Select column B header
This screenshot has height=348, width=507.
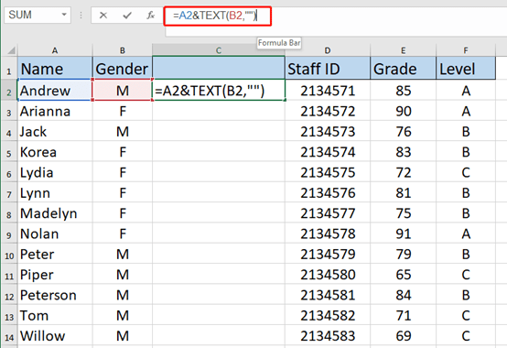click(123, 50)
